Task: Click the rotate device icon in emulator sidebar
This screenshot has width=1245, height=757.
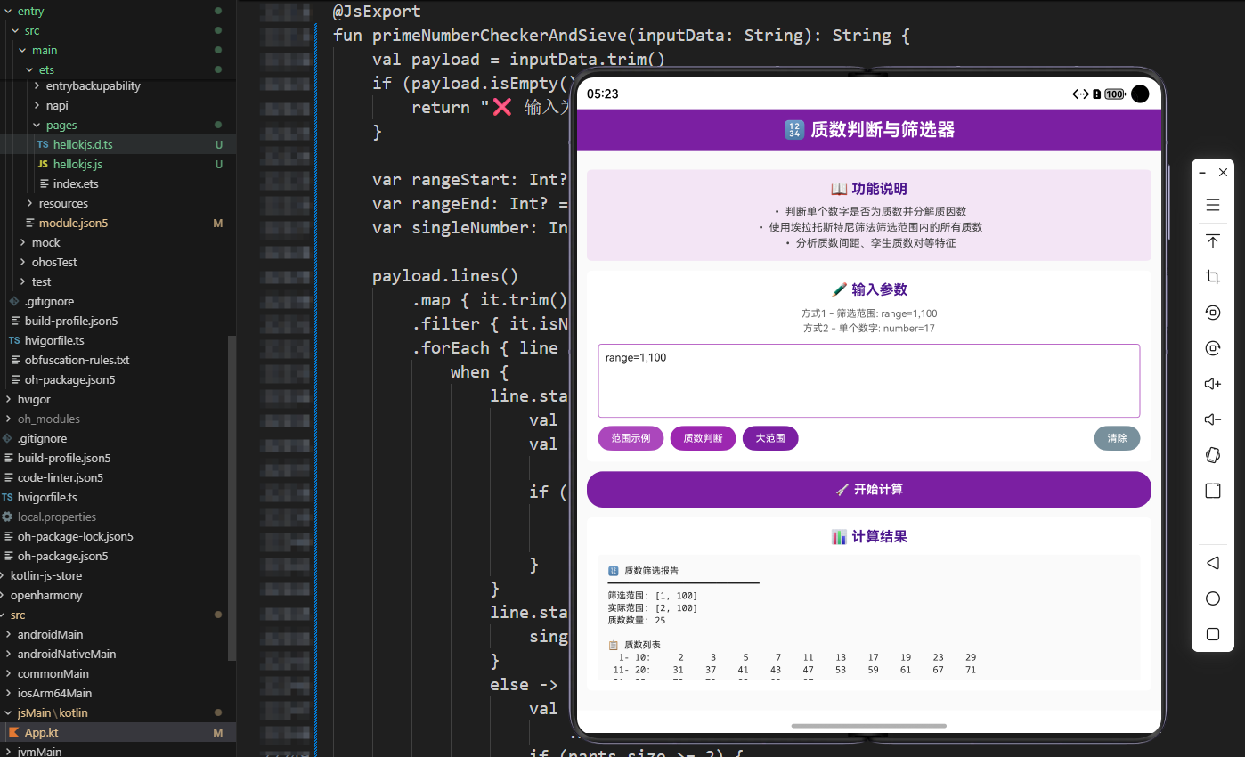Action: click(x=1212, y=313)
